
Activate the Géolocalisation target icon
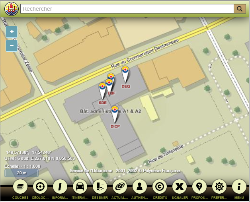pyautogui.click(x=40, y=186)
